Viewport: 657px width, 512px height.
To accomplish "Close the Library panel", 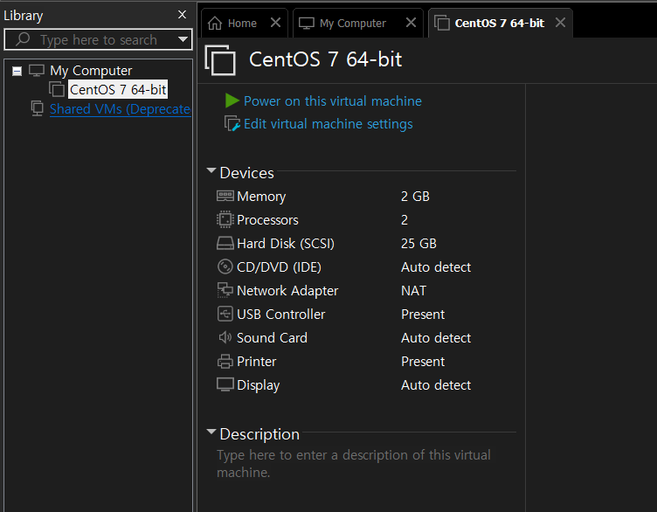I will [182, 15].
